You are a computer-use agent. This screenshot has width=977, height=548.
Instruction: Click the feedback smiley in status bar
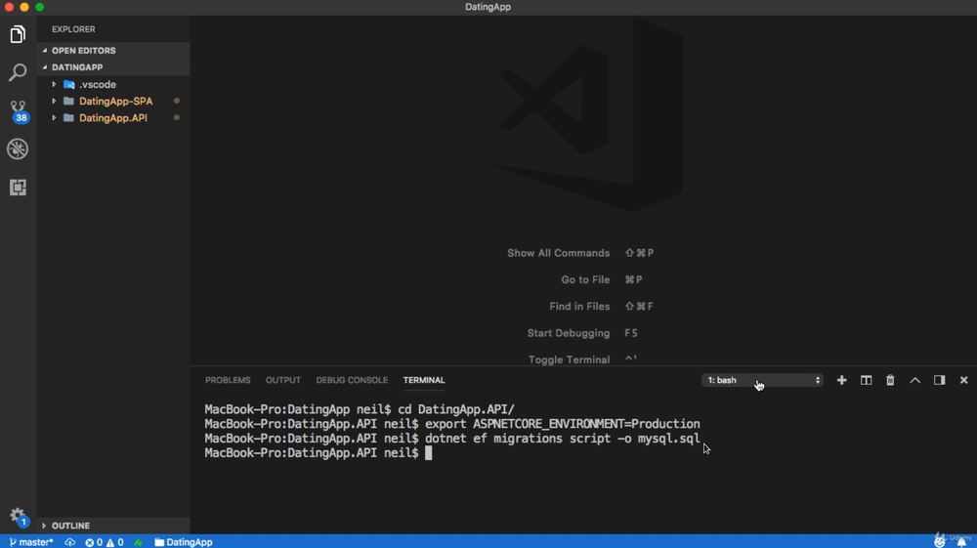pyautogui.click(x=940, y=542)
